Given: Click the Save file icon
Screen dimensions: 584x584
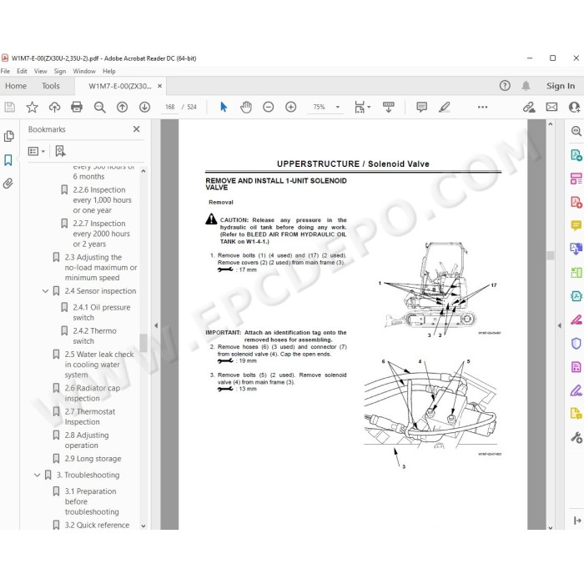Looking at the screenshot, I should click(10, 108).
